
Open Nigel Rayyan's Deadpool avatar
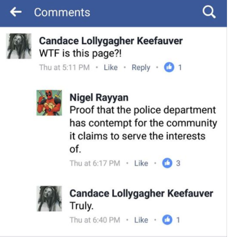[x=49, y=103]
